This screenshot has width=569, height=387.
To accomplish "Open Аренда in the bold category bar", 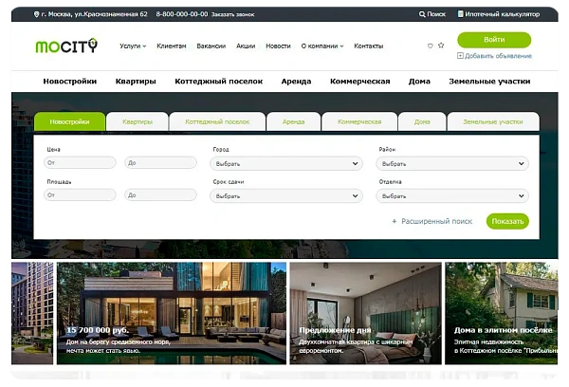I will 296,82.
